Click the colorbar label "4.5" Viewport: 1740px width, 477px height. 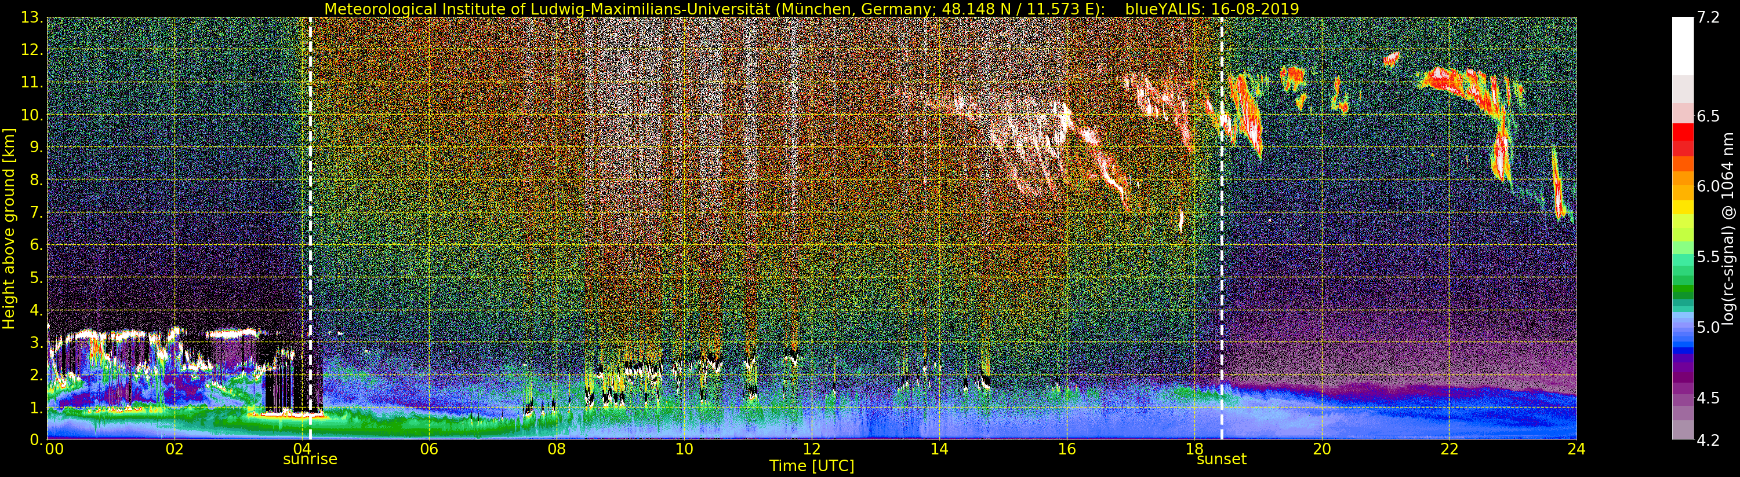(1708, 398)
